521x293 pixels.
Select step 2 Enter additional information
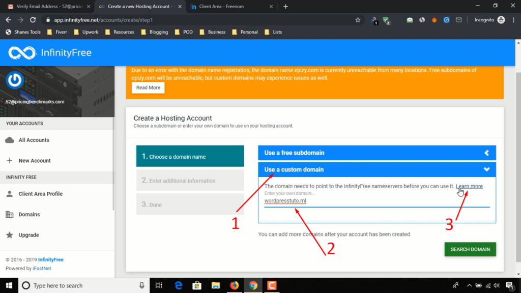click(x=190, y=180)
